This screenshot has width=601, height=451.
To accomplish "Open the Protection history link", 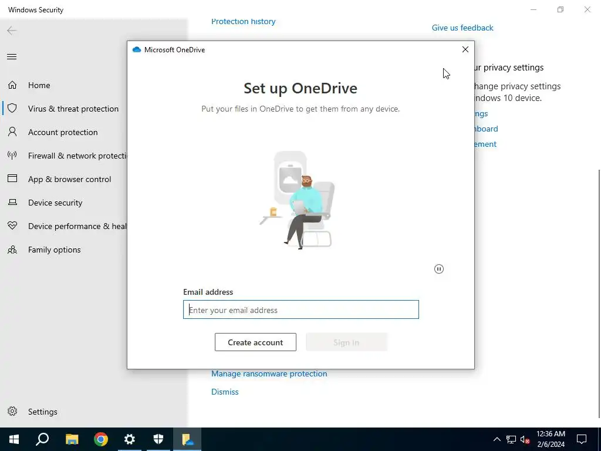I will click(x=244, y=22).
